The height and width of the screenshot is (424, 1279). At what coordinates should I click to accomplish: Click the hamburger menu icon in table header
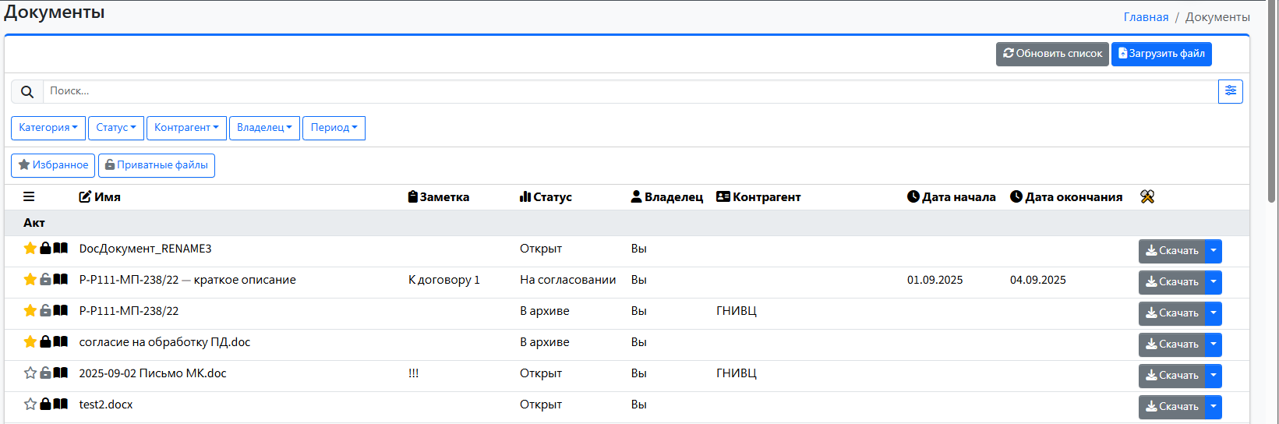(x=29, y=197)
